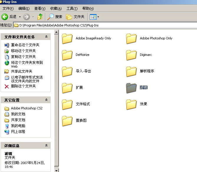Click the share folder task icon
197x172 pixels.
click(x=7, y=71)
